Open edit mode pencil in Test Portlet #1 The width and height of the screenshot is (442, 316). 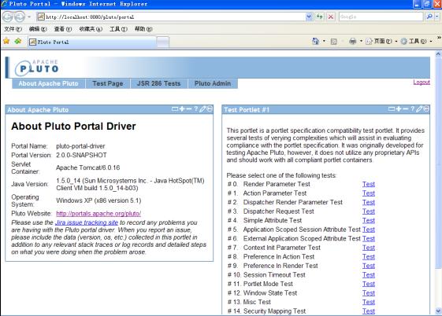[419, 108]
